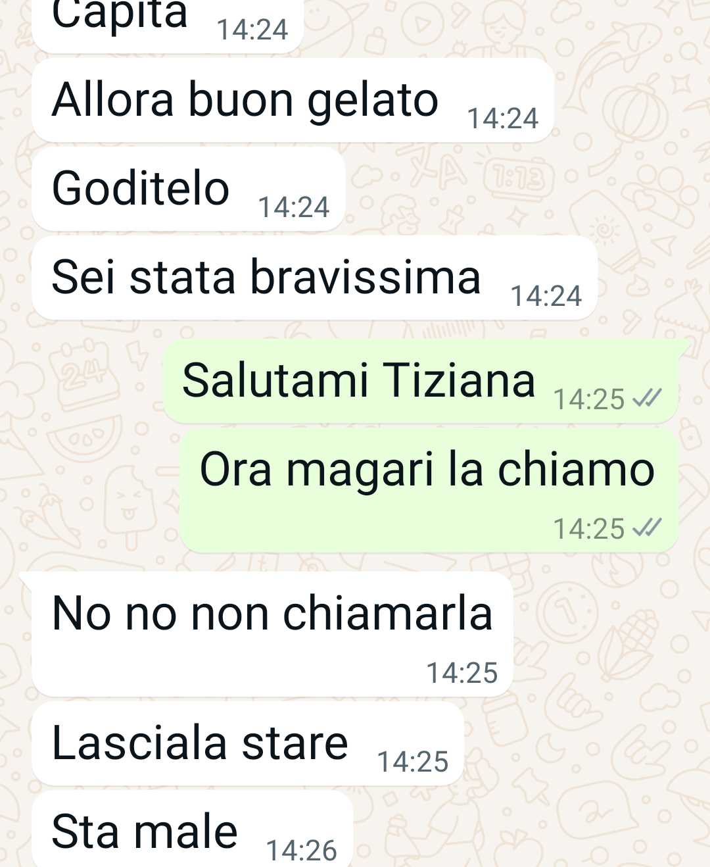Tap the 'Sei stata bravissima' message
710x867 pixels.
(314, 278)
